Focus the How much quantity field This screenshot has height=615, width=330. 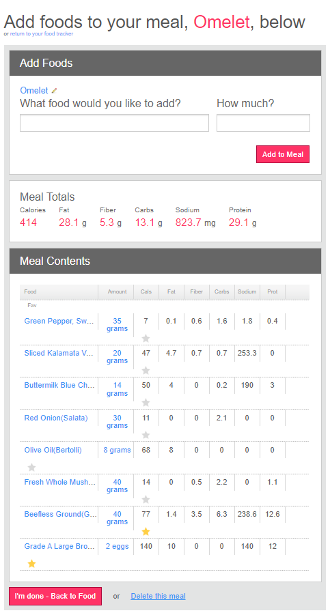[263, 123]
